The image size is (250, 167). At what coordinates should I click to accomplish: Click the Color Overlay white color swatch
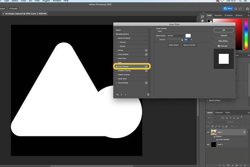(x=188, y=36)
